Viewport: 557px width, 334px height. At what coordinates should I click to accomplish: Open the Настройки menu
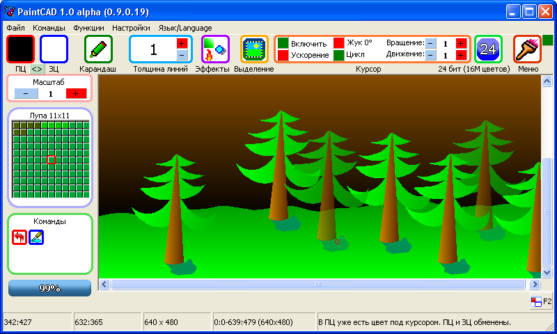(131, 28)
